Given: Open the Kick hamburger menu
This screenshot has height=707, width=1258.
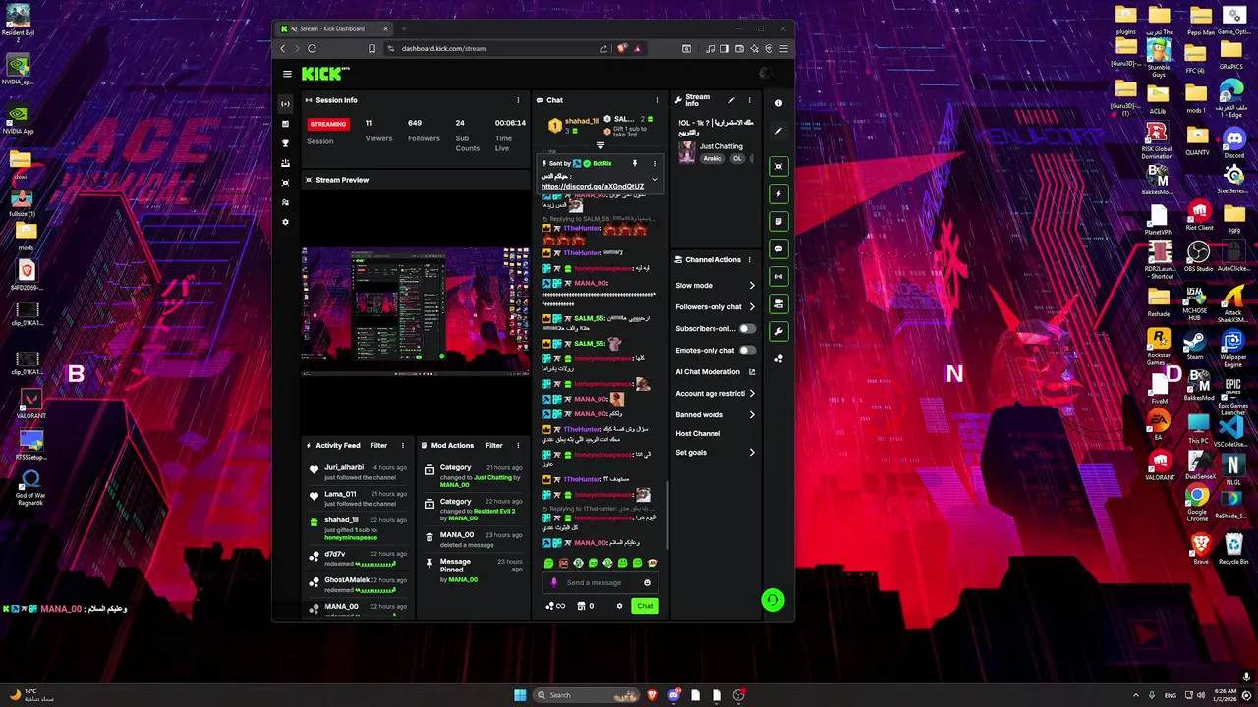Looking at the screenshot, I should coord(287,74).
